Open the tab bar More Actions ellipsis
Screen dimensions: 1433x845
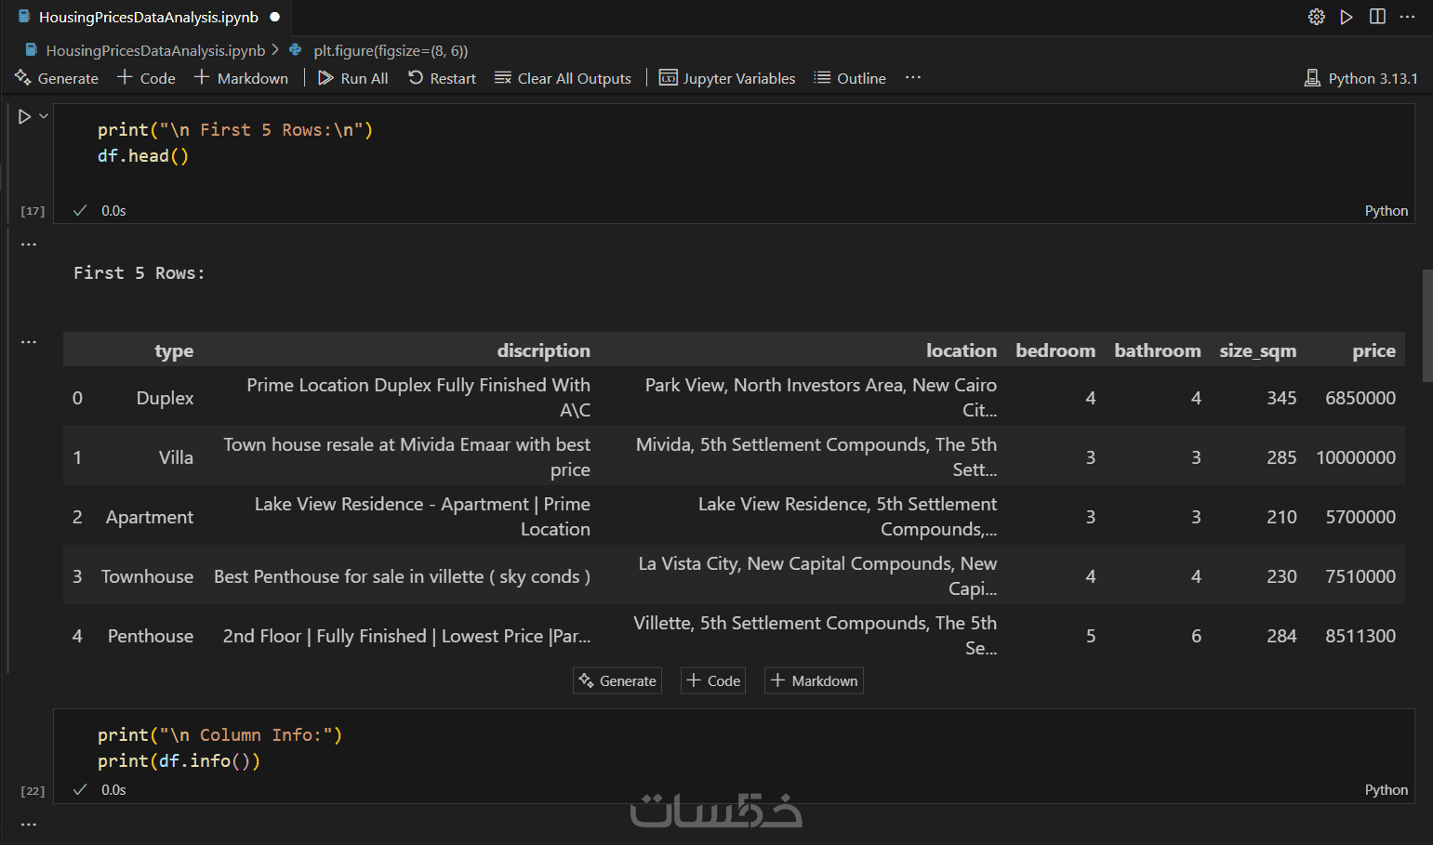coord(1407,17)
